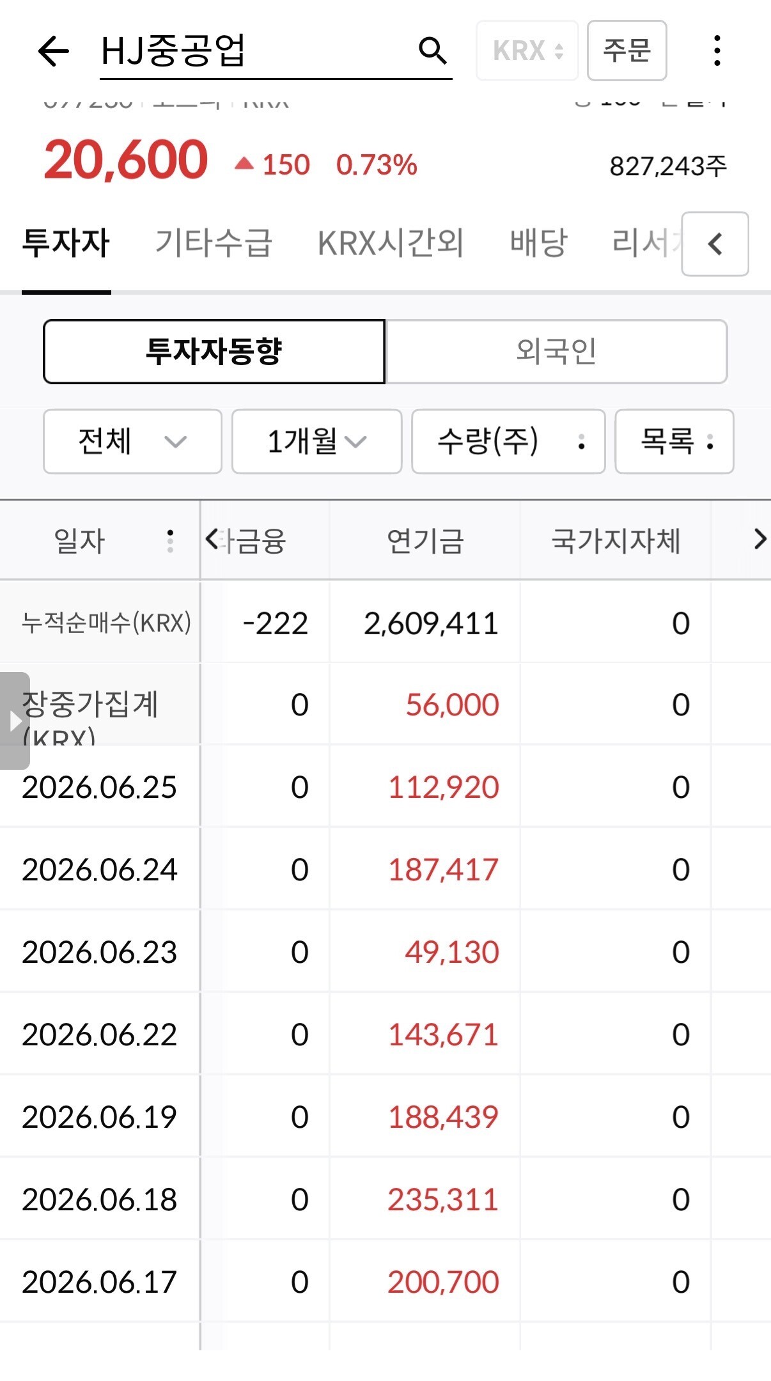Tap the 주문 order button
This screenshot has height=1381, width=771.
(x=627, y=51)
